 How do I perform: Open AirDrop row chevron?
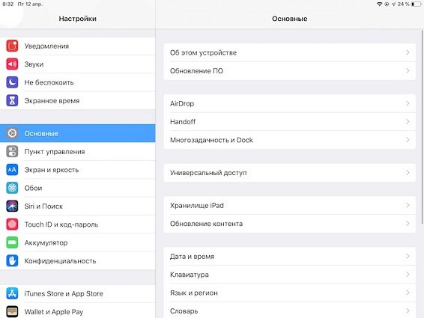point(408,103)
